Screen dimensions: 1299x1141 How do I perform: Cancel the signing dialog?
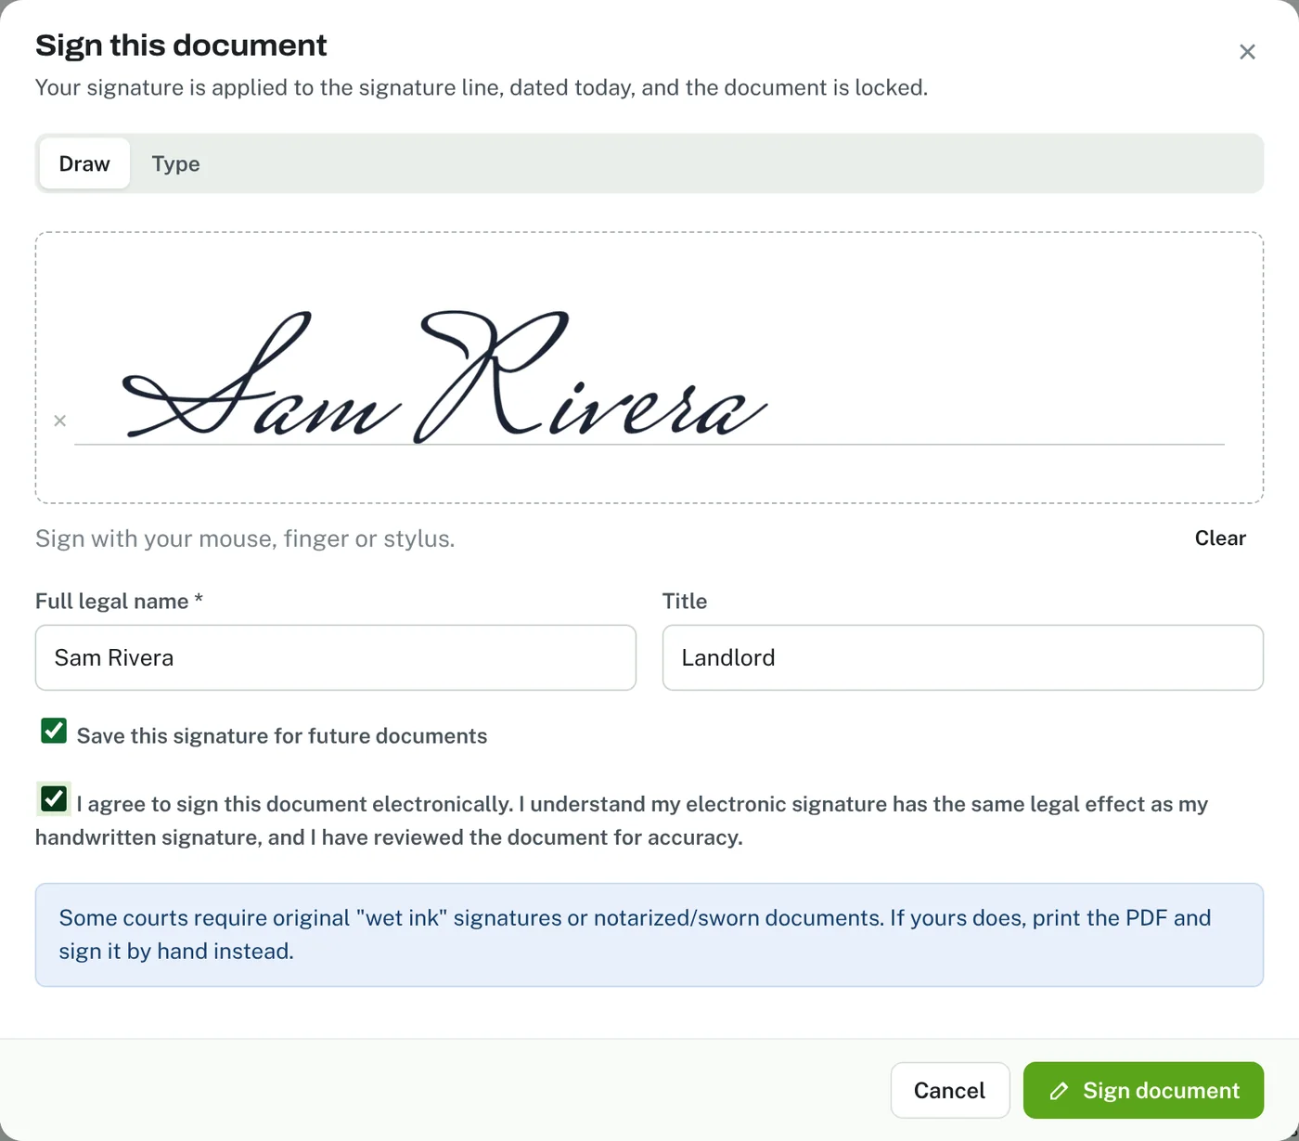950,1090
